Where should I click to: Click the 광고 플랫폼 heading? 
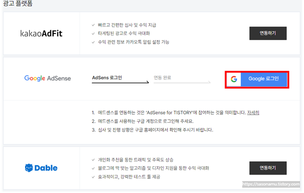click(x=18, y=3)
